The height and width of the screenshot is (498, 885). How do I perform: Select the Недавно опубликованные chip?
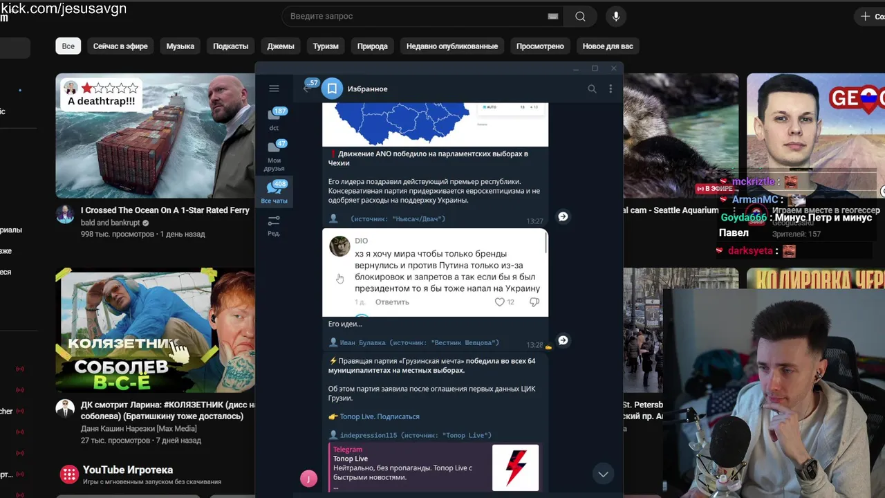(x=452, y=46)
